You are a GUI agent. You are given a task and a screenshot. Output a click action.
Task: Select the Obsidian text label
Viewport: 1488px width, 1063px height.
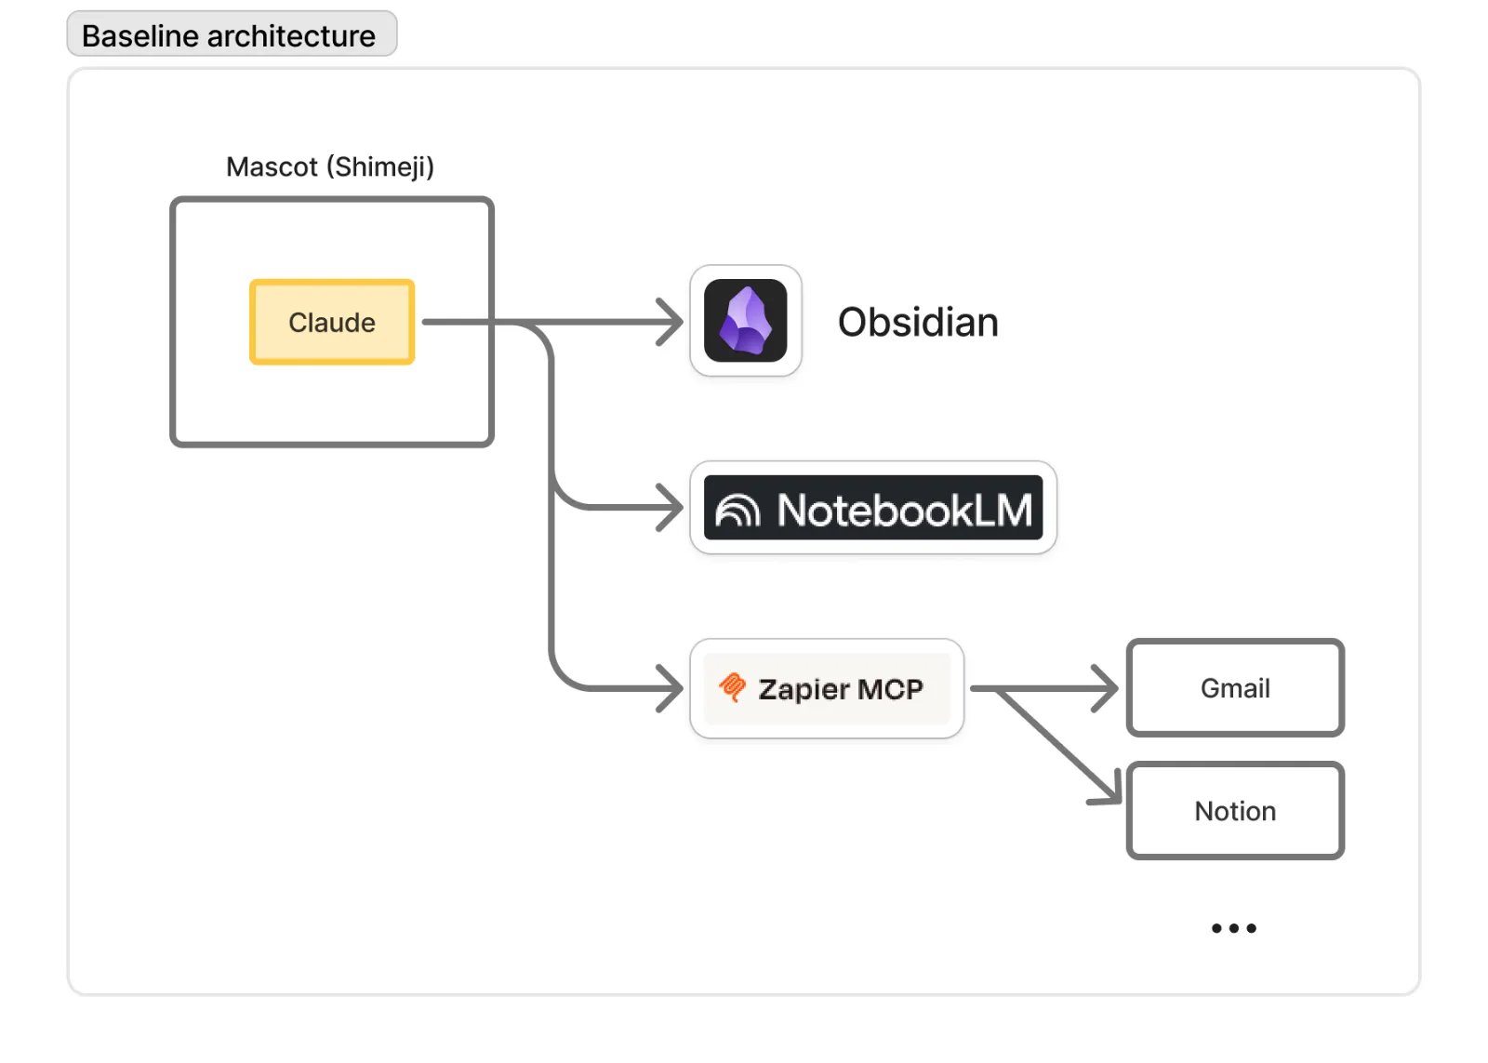pos(918,322)
